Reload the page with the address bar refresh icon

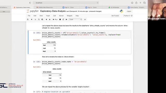pyautogui.click(x=98, y=3)
